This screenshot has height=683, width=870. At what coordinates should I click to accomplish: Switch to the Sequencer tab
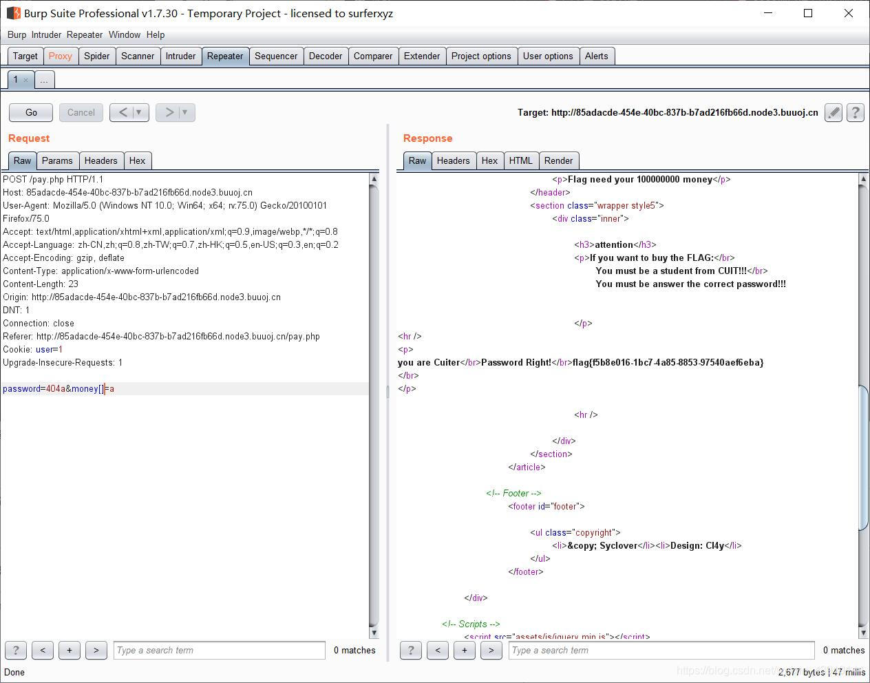coord(276,56)
